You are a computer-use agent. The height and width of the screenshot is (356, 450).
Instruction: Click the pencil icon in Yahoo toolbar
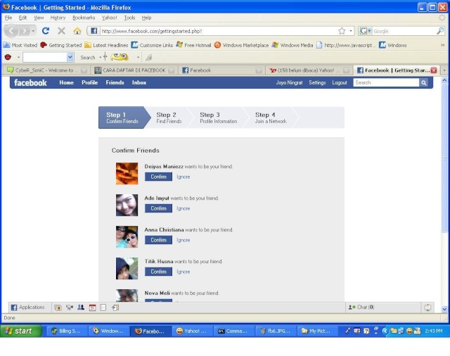pyautogui.click(x=148, y=58)
